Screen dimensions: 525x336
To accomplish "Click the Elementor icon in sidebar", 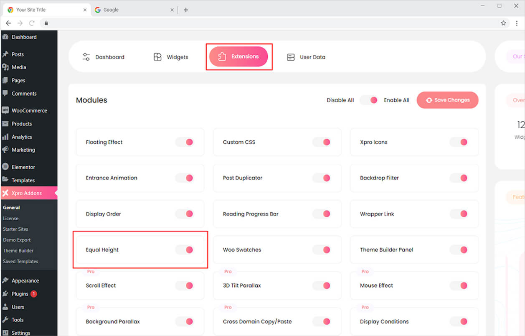I will (x=5, y=167).
